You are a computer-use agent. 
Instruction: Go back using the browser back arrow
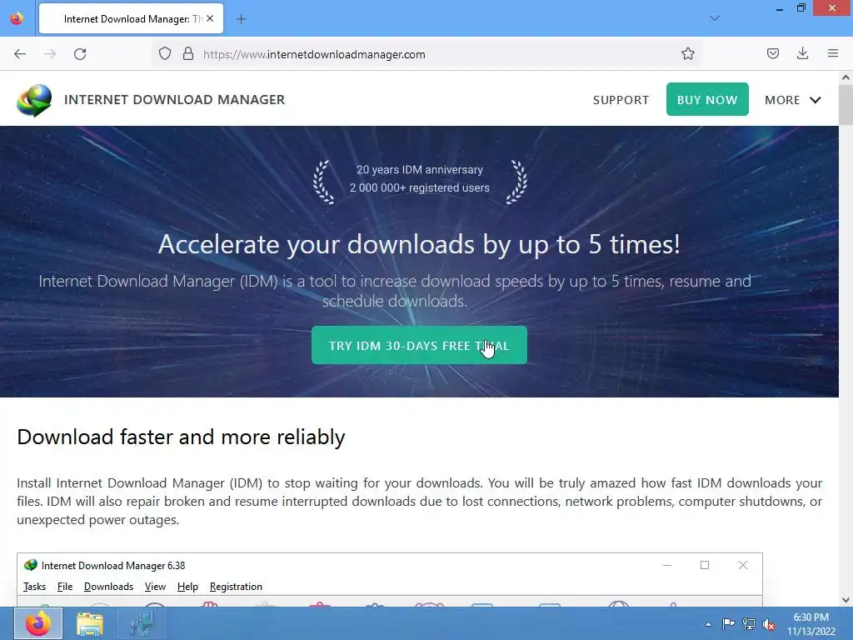(x=20, y=54)
